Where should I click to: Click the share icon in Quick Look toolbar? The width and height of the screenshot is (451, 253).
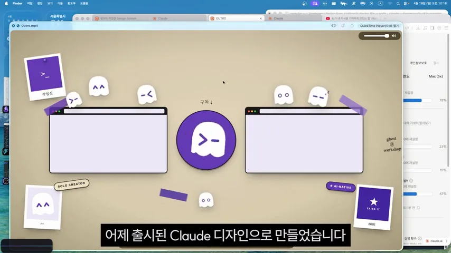(352, 25)
